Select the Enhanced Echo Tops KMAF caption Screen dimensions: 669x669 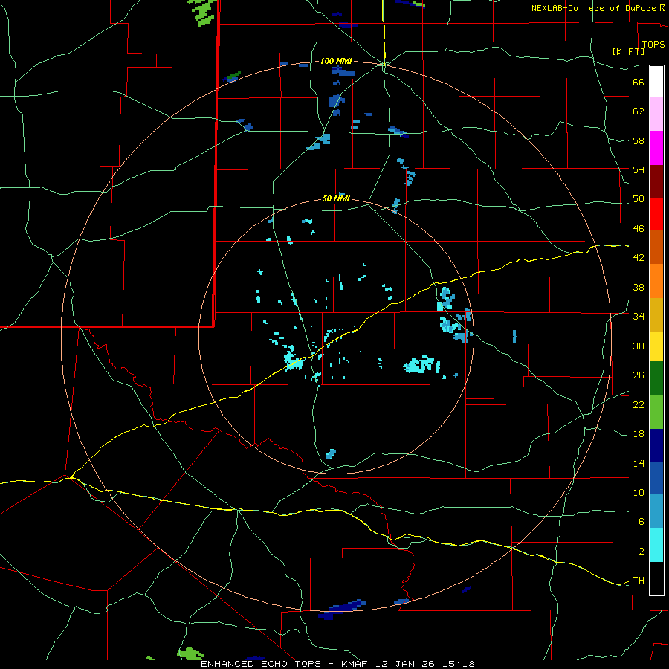click(337, 663)
